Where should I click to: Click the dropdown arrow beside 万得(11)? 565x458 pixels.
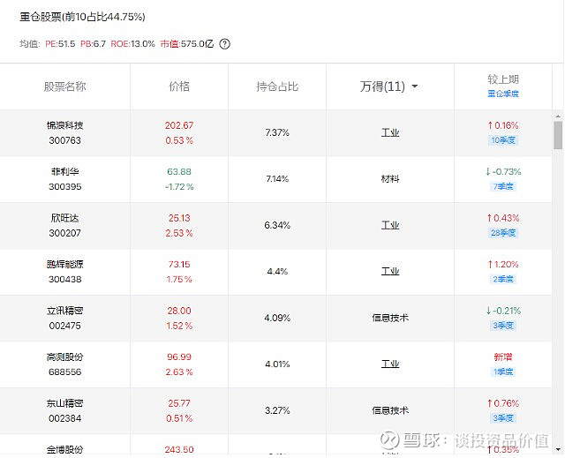coord(415,86)
